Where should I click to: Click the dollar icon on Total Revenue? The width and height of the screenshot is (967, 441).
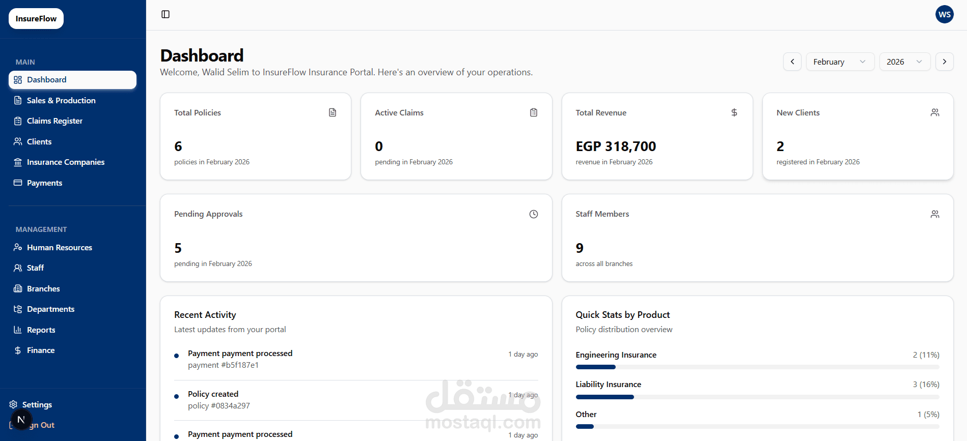click(x=734, y=112)
